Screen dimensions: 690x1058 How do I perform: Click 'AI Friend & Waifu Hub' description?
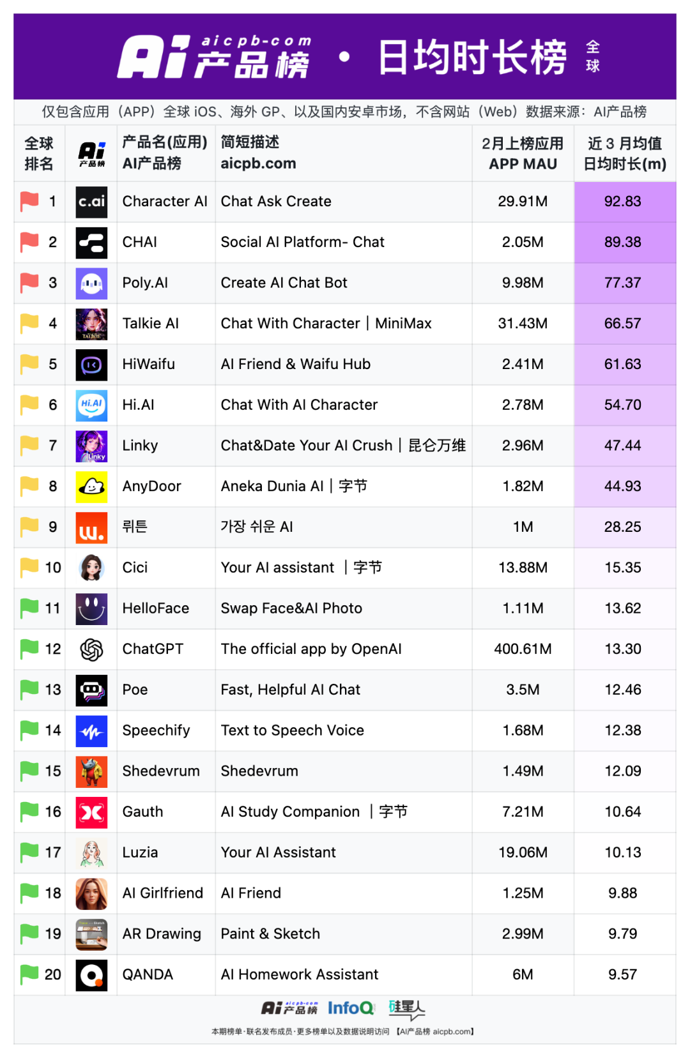(x=296, y=365)
